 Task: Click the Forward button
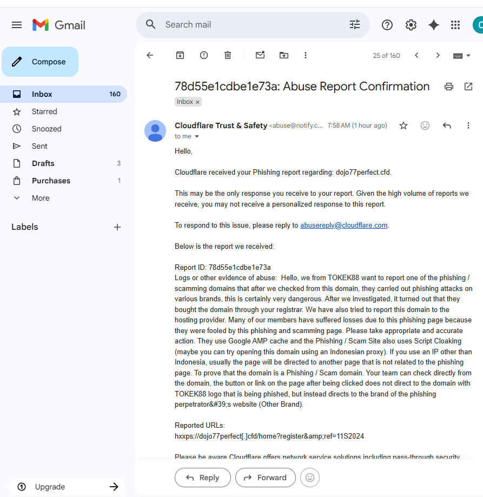coord(265,478)
